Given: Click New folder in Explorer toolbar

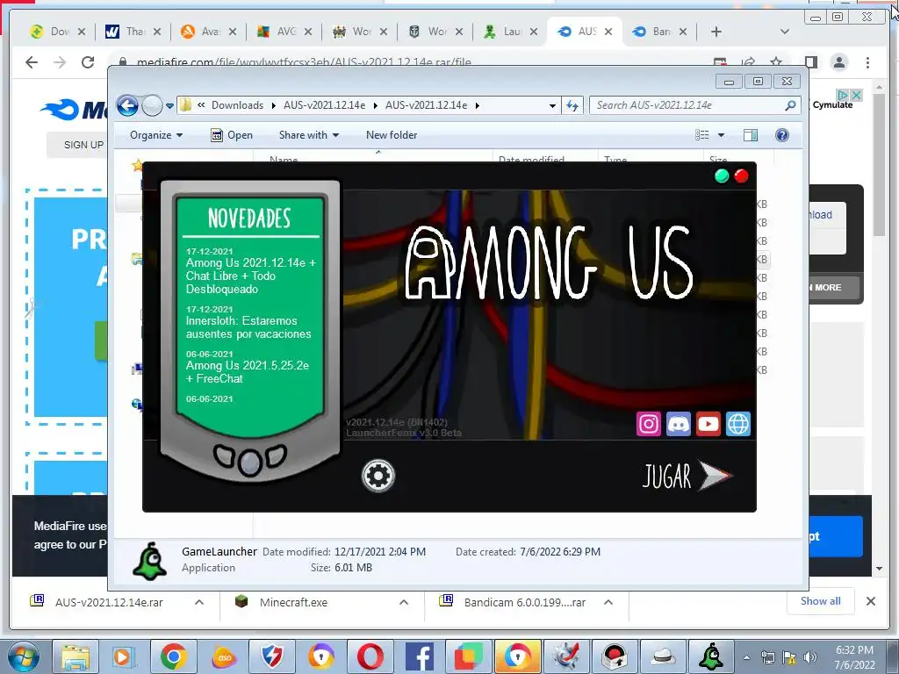Looking at the screenshot, I should pyautogui.click(x=392, y=135).
